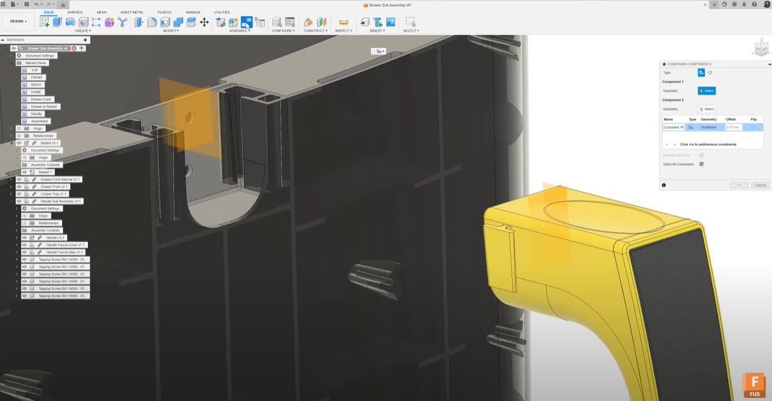Choose the Extrude tool
Image resolution: width=772 pixels, height=401 pixels.
click(x=57, y=22)
